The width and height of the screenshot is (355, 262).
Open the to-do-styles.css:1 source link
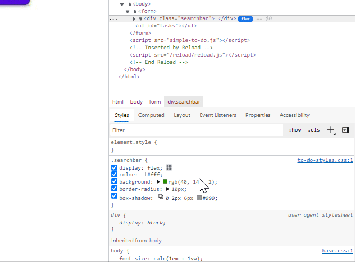(325, 160)
